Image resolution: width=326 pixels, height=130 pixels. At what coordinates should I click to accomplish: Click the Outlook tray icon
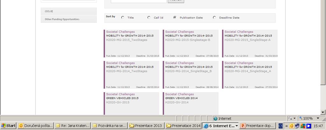pos(292,126)
